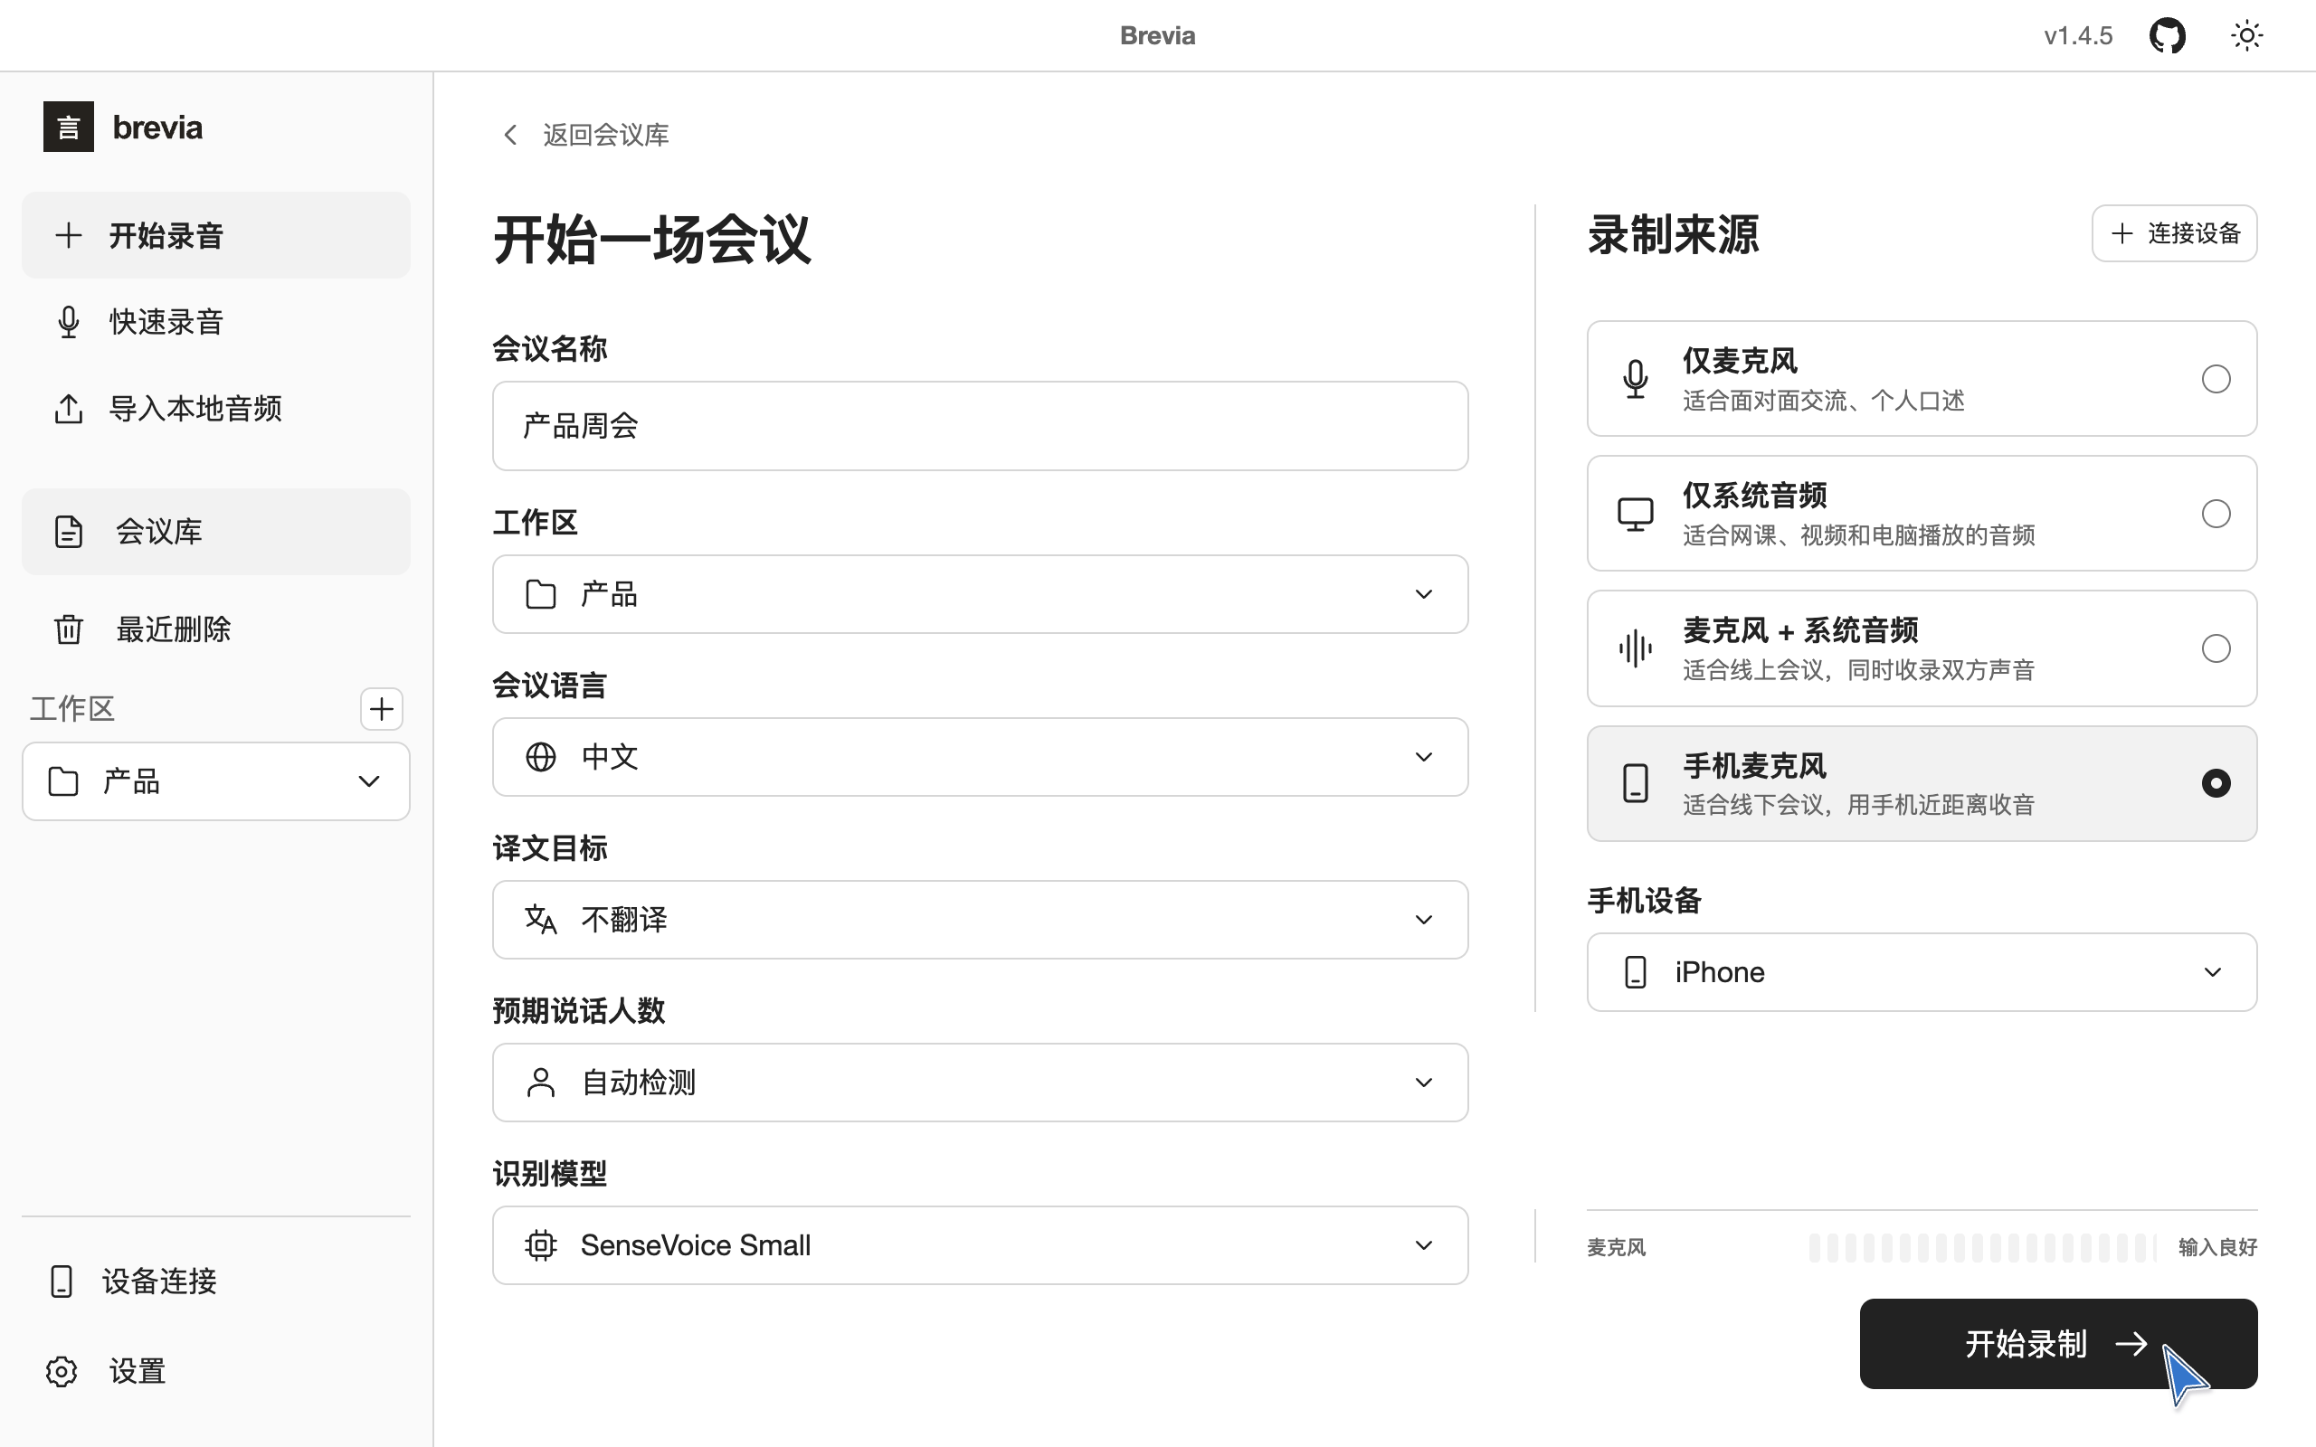The image size is (2316, 1447).
Task: Click the 输入良好 status text
Action: pos(2217,1247)
